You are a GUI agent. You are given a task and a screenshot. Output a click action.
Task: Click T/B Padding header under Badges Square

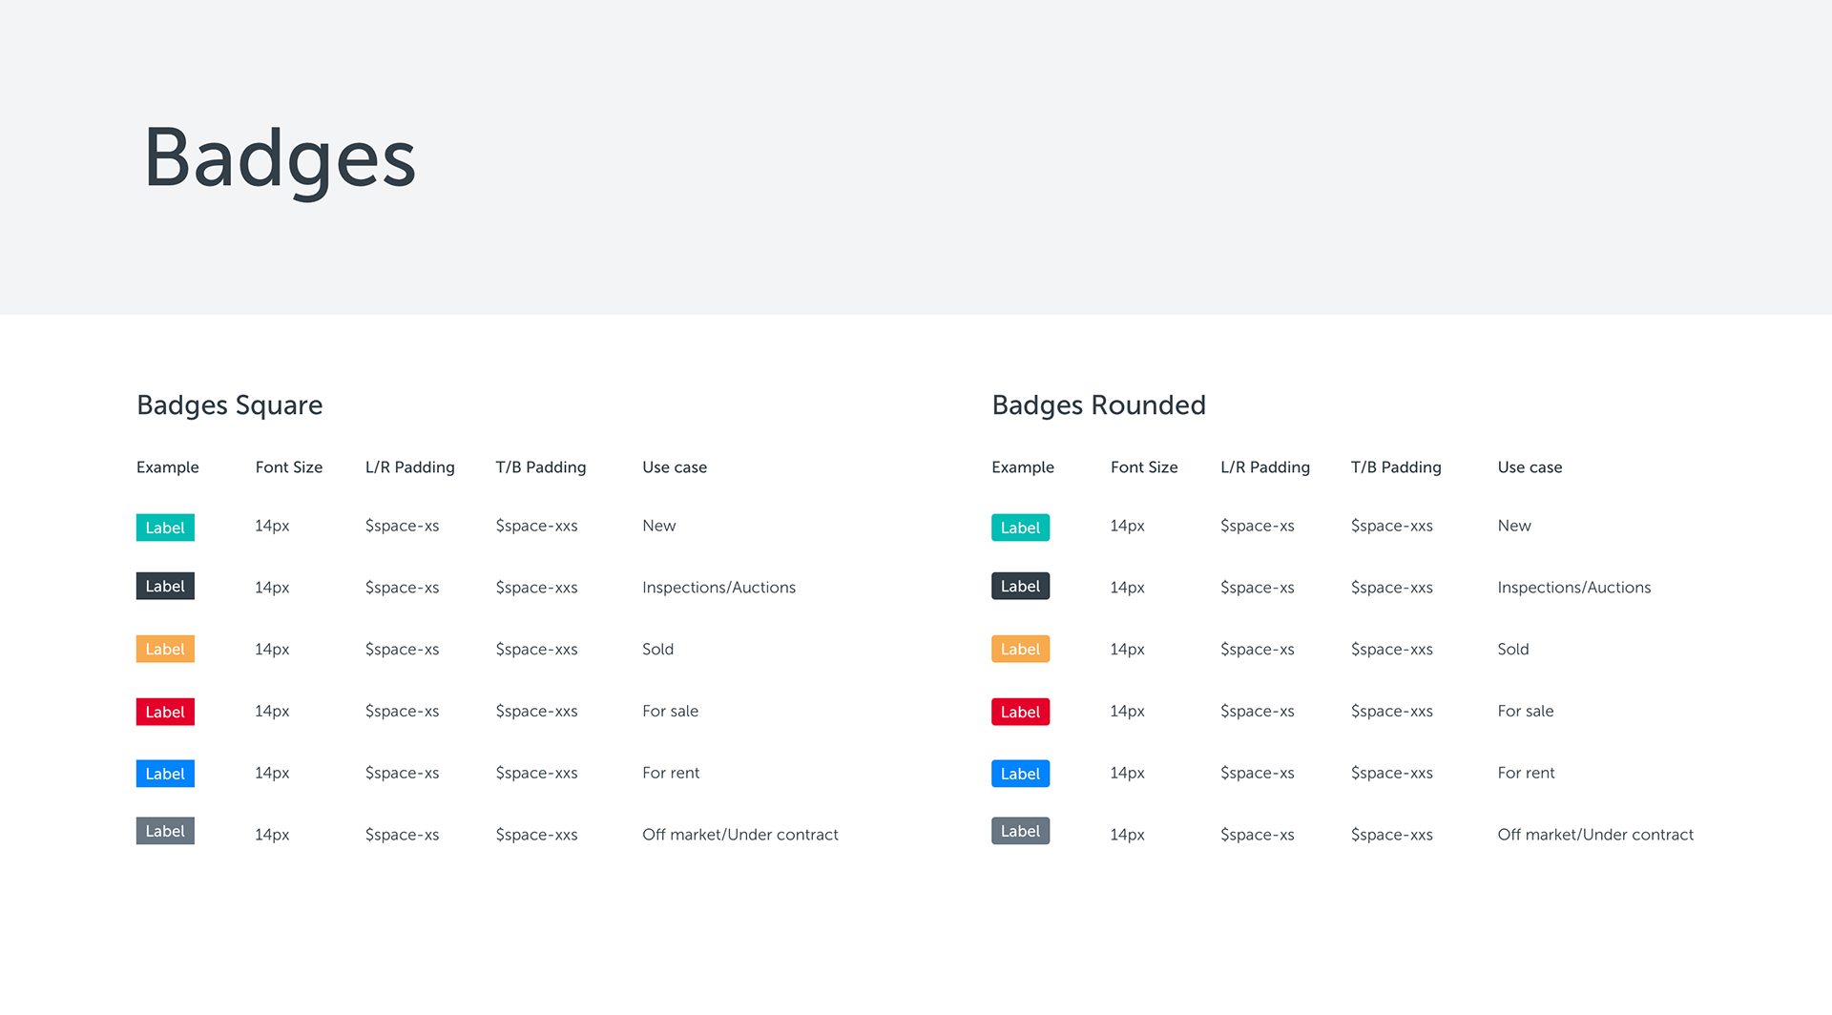(x=541, y=467)
